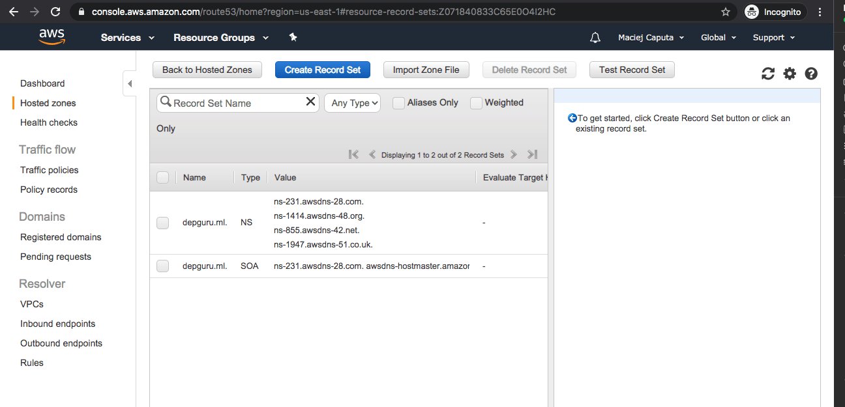The width and height of the screenshot is (845, 407).
Task: Select the depguru.ml. NS record checkbox
Action: 163,223
